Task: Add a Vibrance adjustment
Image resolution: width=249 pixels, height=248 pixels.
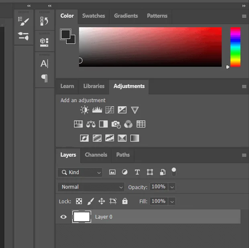Action: (135, 110)
